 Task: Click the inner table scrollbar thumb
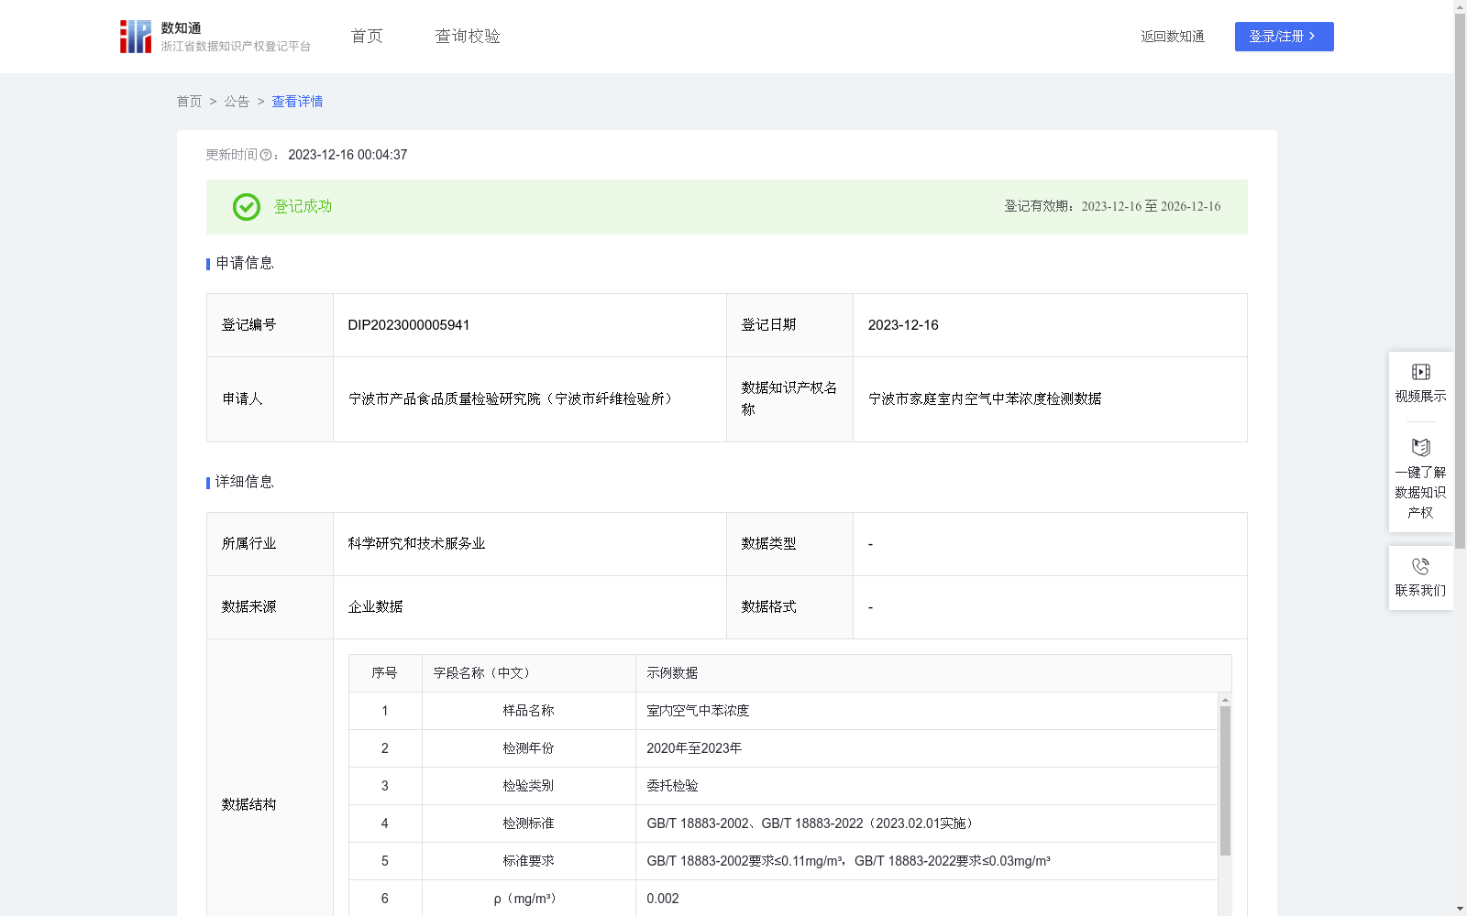(1225, 780)
